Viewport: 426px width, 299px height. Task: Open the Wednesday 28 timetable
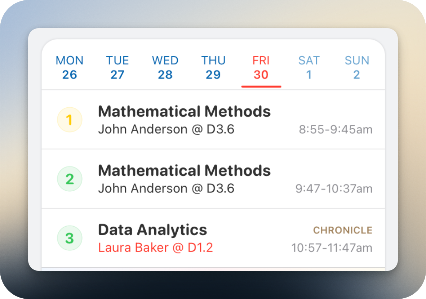(165, 67)
